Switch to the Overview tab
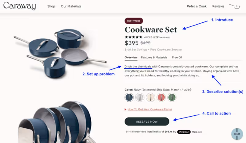The width and height of the screenshot is (246, 143). (131, 57)
